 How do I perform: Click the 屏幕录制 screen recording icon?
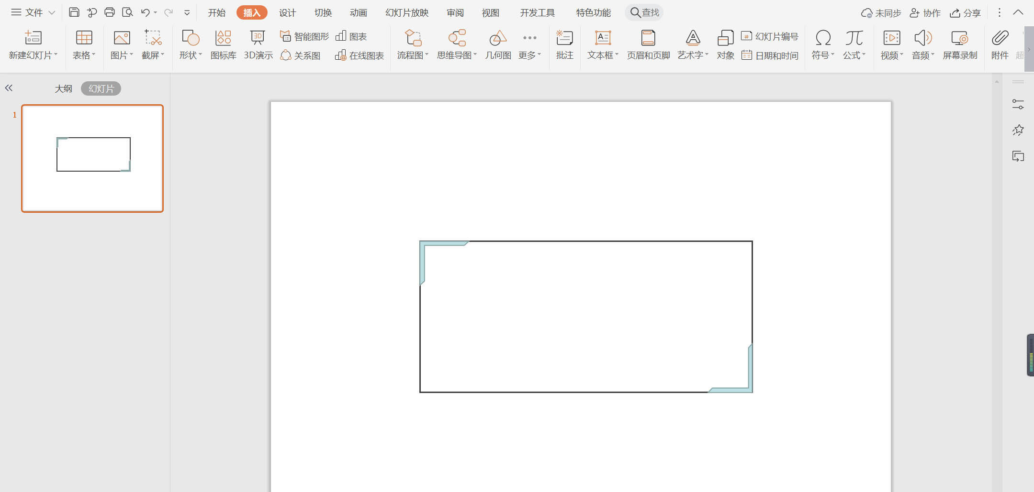(x=960, y=45)
